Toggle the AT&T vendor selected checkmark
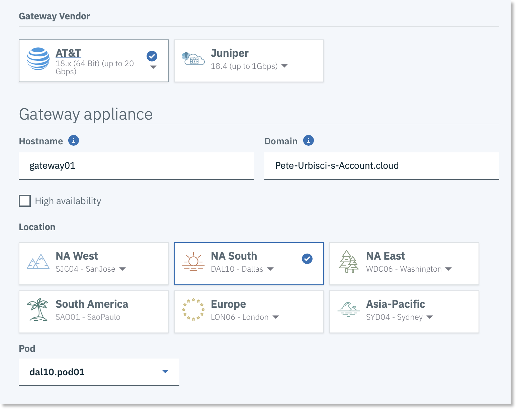The height and width of the screenshot is (409, 516). click(x=152, y=56)
